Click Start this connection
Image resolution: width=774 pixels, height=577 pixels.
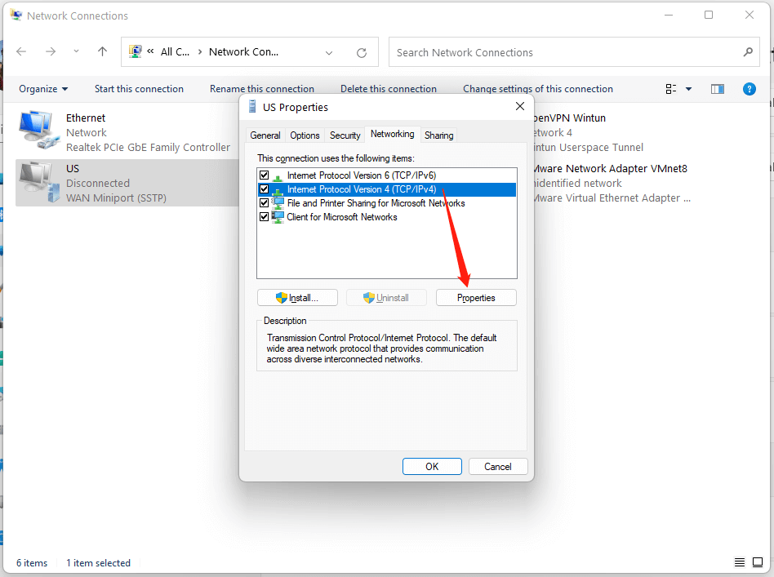[139, 89]
